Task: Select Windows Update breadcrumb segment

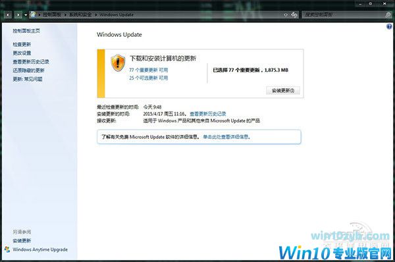Action: (x=117, y=14)
